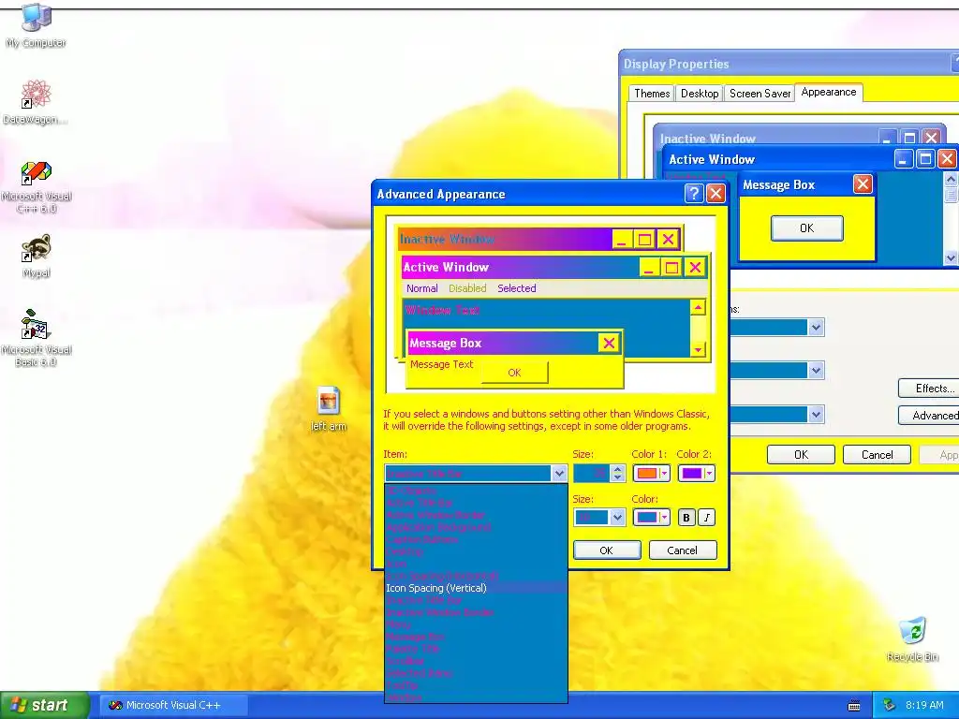Image resolution: width=959 pixels, height=719 pixels.
Task: Choose 'Selected Items' from Item list
Action: tap(476, 673)
